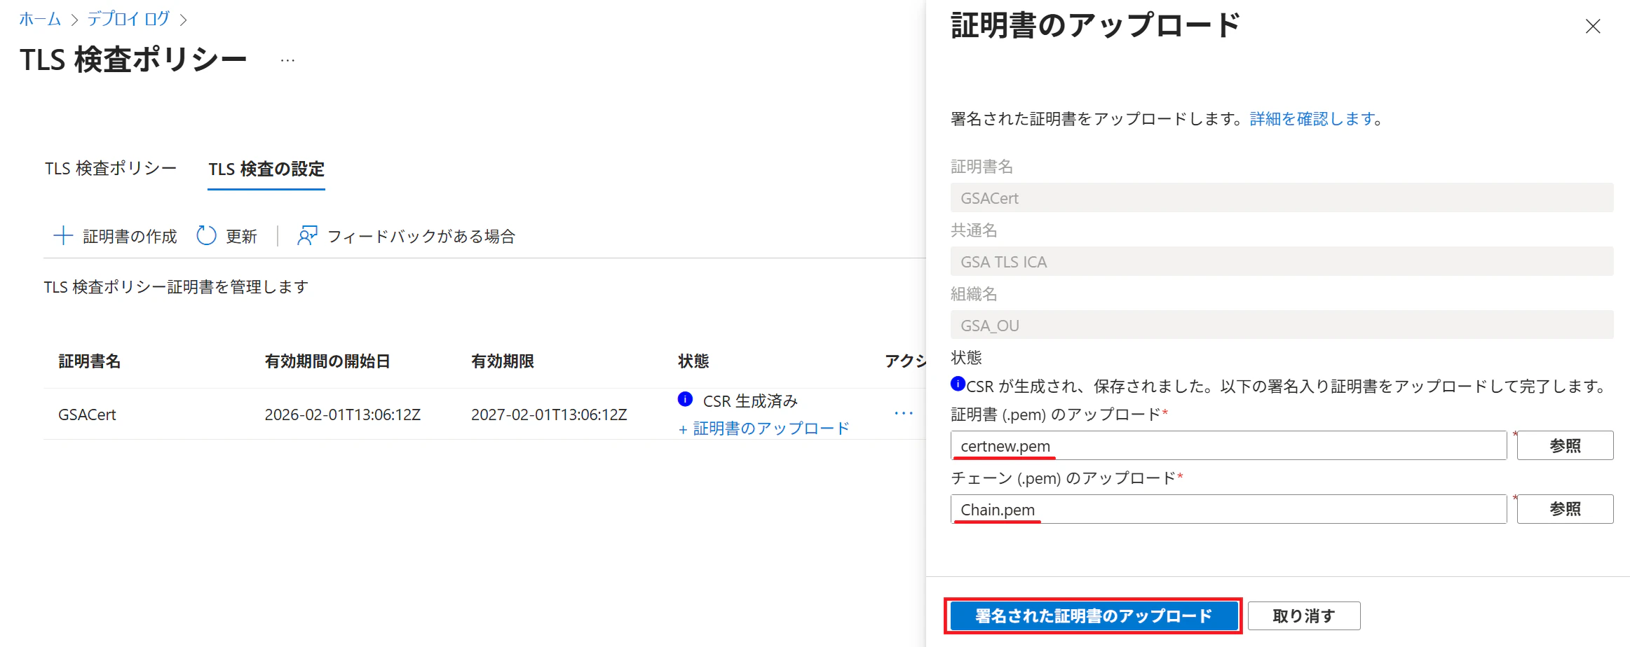Click 署名された証明書のアップロード button

point(1093,616)
